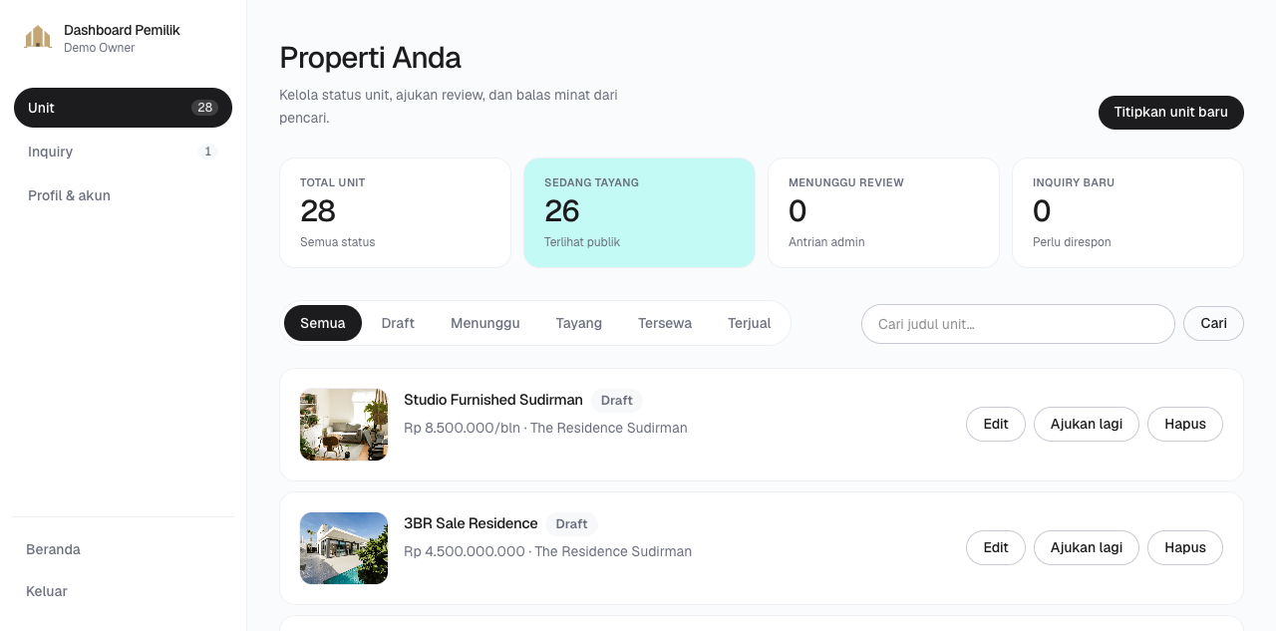Click Ajukan lagi for Studio Furnished Sudirman
The image size is (1276, 631).
tap(1087, 424)
